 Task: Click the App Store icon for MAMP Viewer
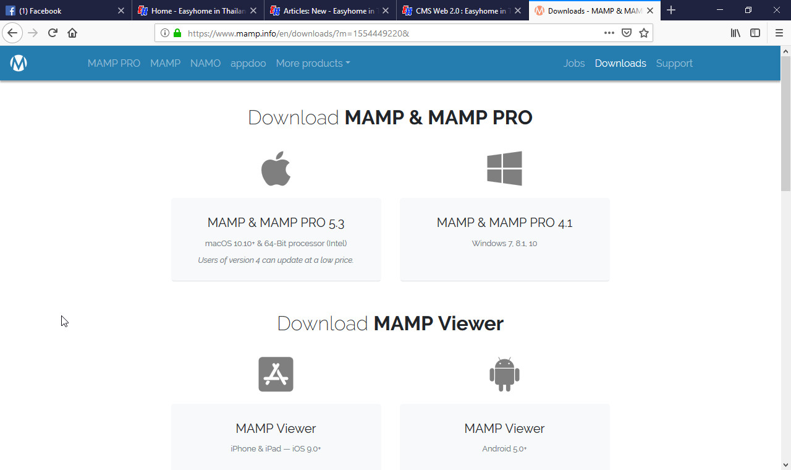tap(276, 374)
